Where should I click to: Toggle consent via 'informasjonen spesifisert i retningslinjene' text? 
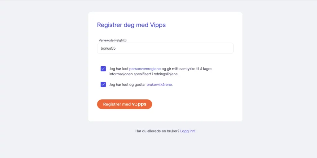tap(144, 74)
